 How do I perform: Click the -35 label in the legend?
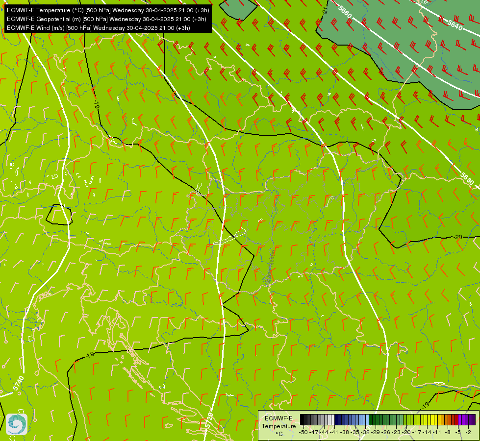tap(355, 432)
